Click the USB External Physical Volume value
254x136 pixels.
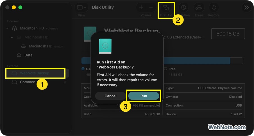click(x=220, y=88)
